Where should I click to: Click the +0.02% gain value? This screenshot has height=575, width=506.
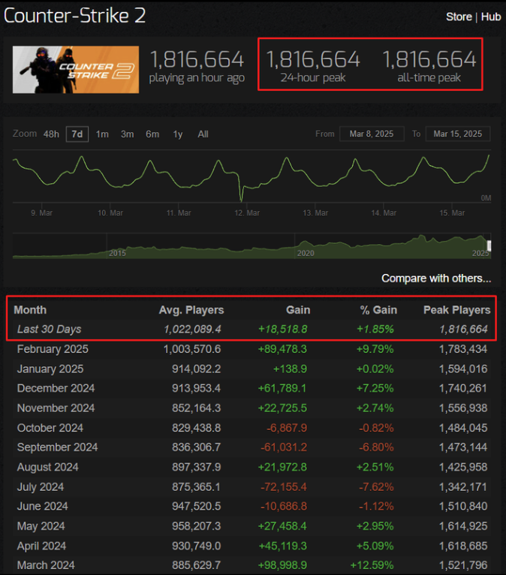click(375, 369)
